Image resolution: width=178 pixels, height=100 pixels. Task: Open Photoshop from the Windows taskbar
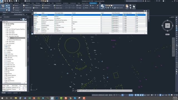57,98
